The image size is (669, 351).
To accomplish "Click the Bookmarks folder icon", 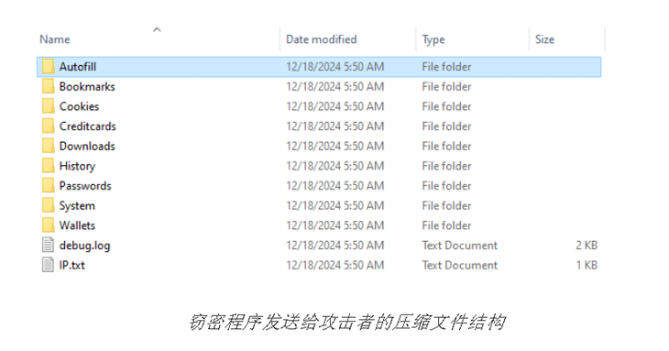I will (x=49, y=86).
